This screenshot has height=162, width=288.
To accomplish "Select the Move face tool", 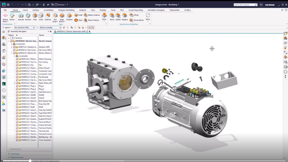I will pyautogui.click(x=112, y=17).
